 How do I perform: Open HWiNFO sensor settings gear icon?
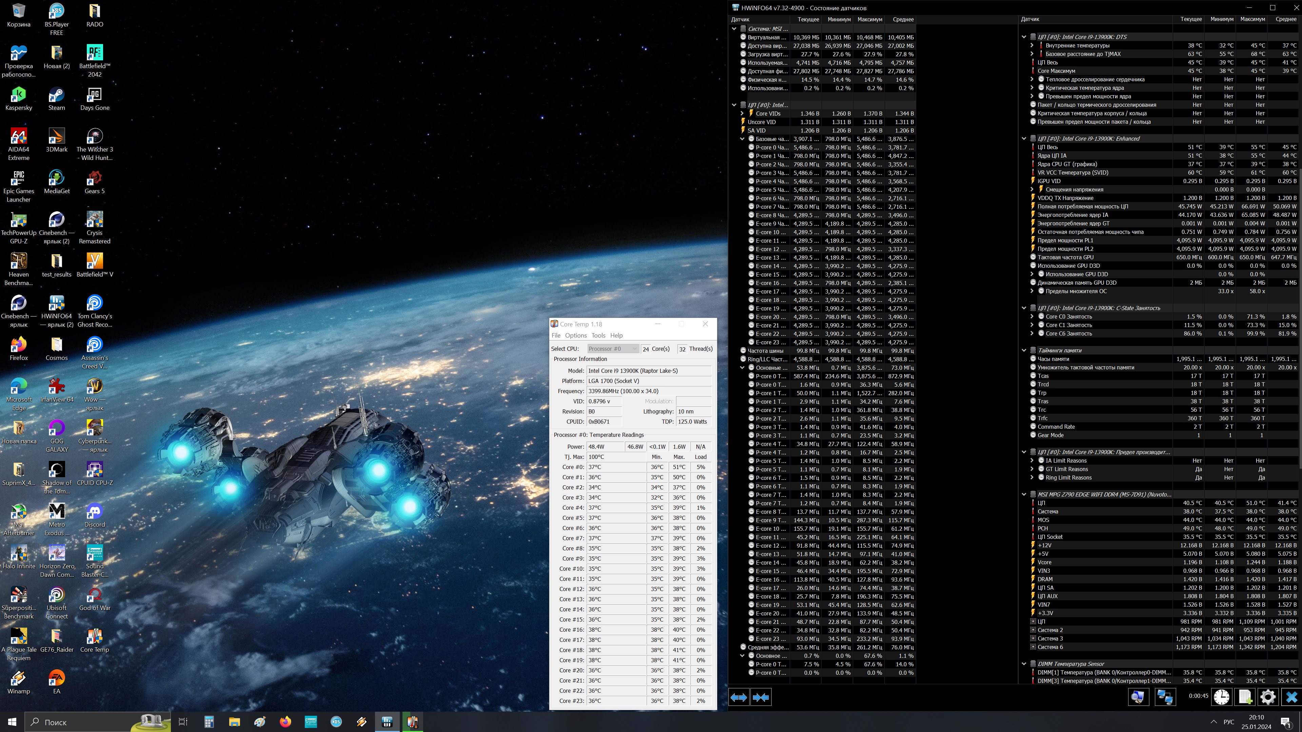pos(1268,697)
